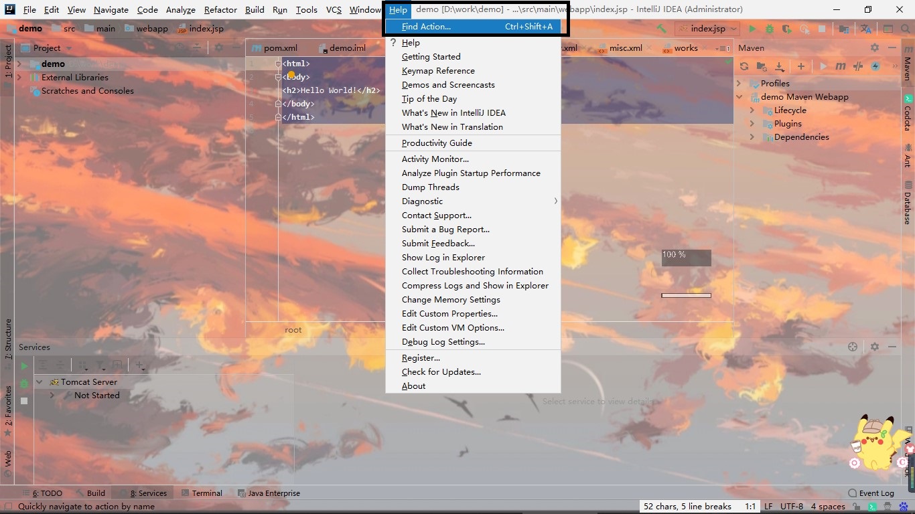Click Keymap Reference menu item
The width and height of the screenshot is (915, 514).
coord(473,70)
